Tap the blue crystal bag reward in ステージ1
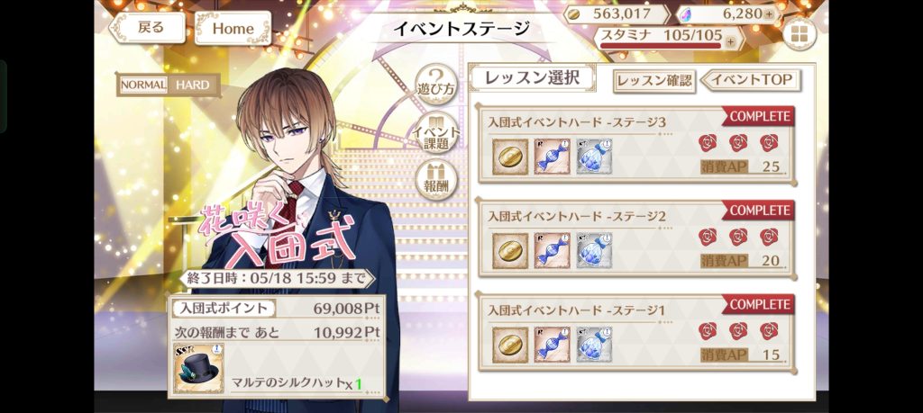 [x=594, y=345]
